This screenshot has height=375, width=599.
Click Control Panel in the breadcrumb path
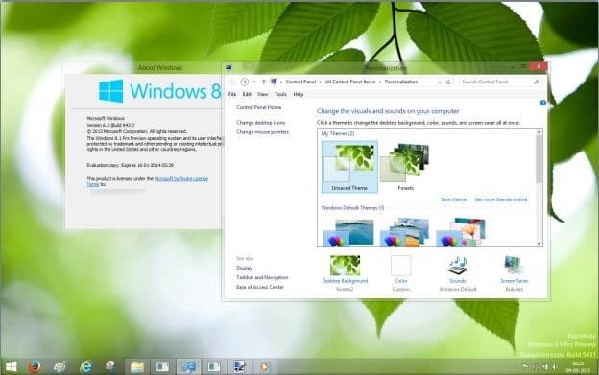300,82
